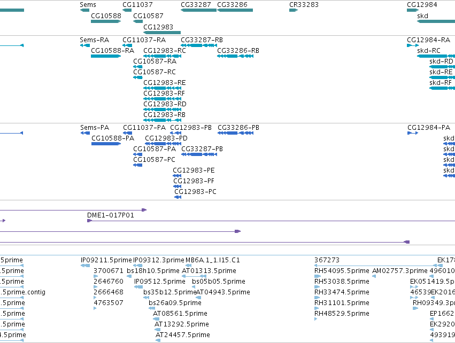Select the CG11037 gene label

click(x=137, y=5)
